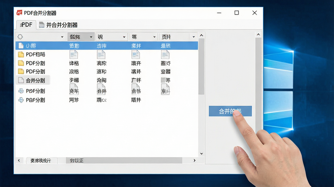Click the file list's vertical scrollbar down arrow
Image resolution: width=334 pixels, height=187 pixels.
point(202,154)
